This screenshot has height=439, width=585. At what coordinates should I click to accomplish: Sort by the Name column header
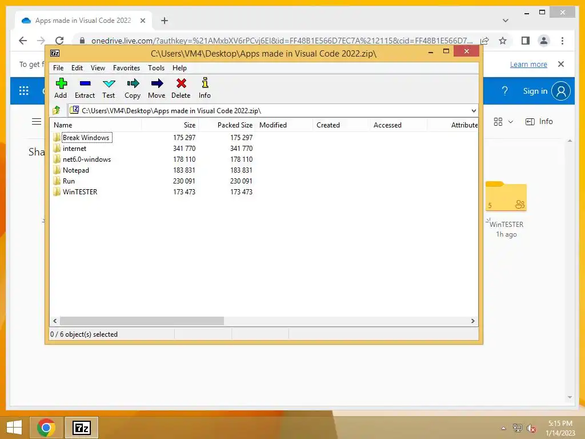(x=95, y=125)
